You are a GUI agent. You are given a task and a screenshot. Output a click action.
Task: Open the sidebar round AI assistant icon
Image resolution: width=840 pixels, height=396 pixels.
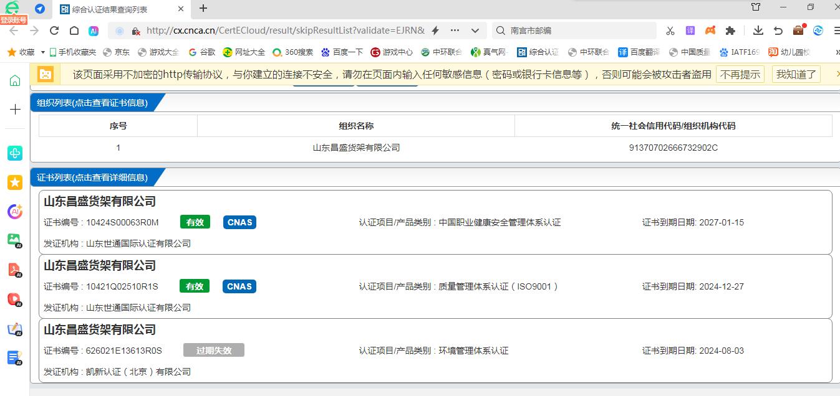15,212
